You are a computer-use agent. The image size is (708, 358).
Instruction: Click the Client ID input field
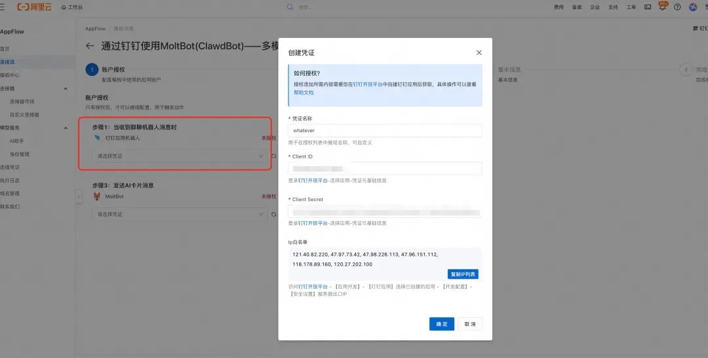(x=385, y=168)
